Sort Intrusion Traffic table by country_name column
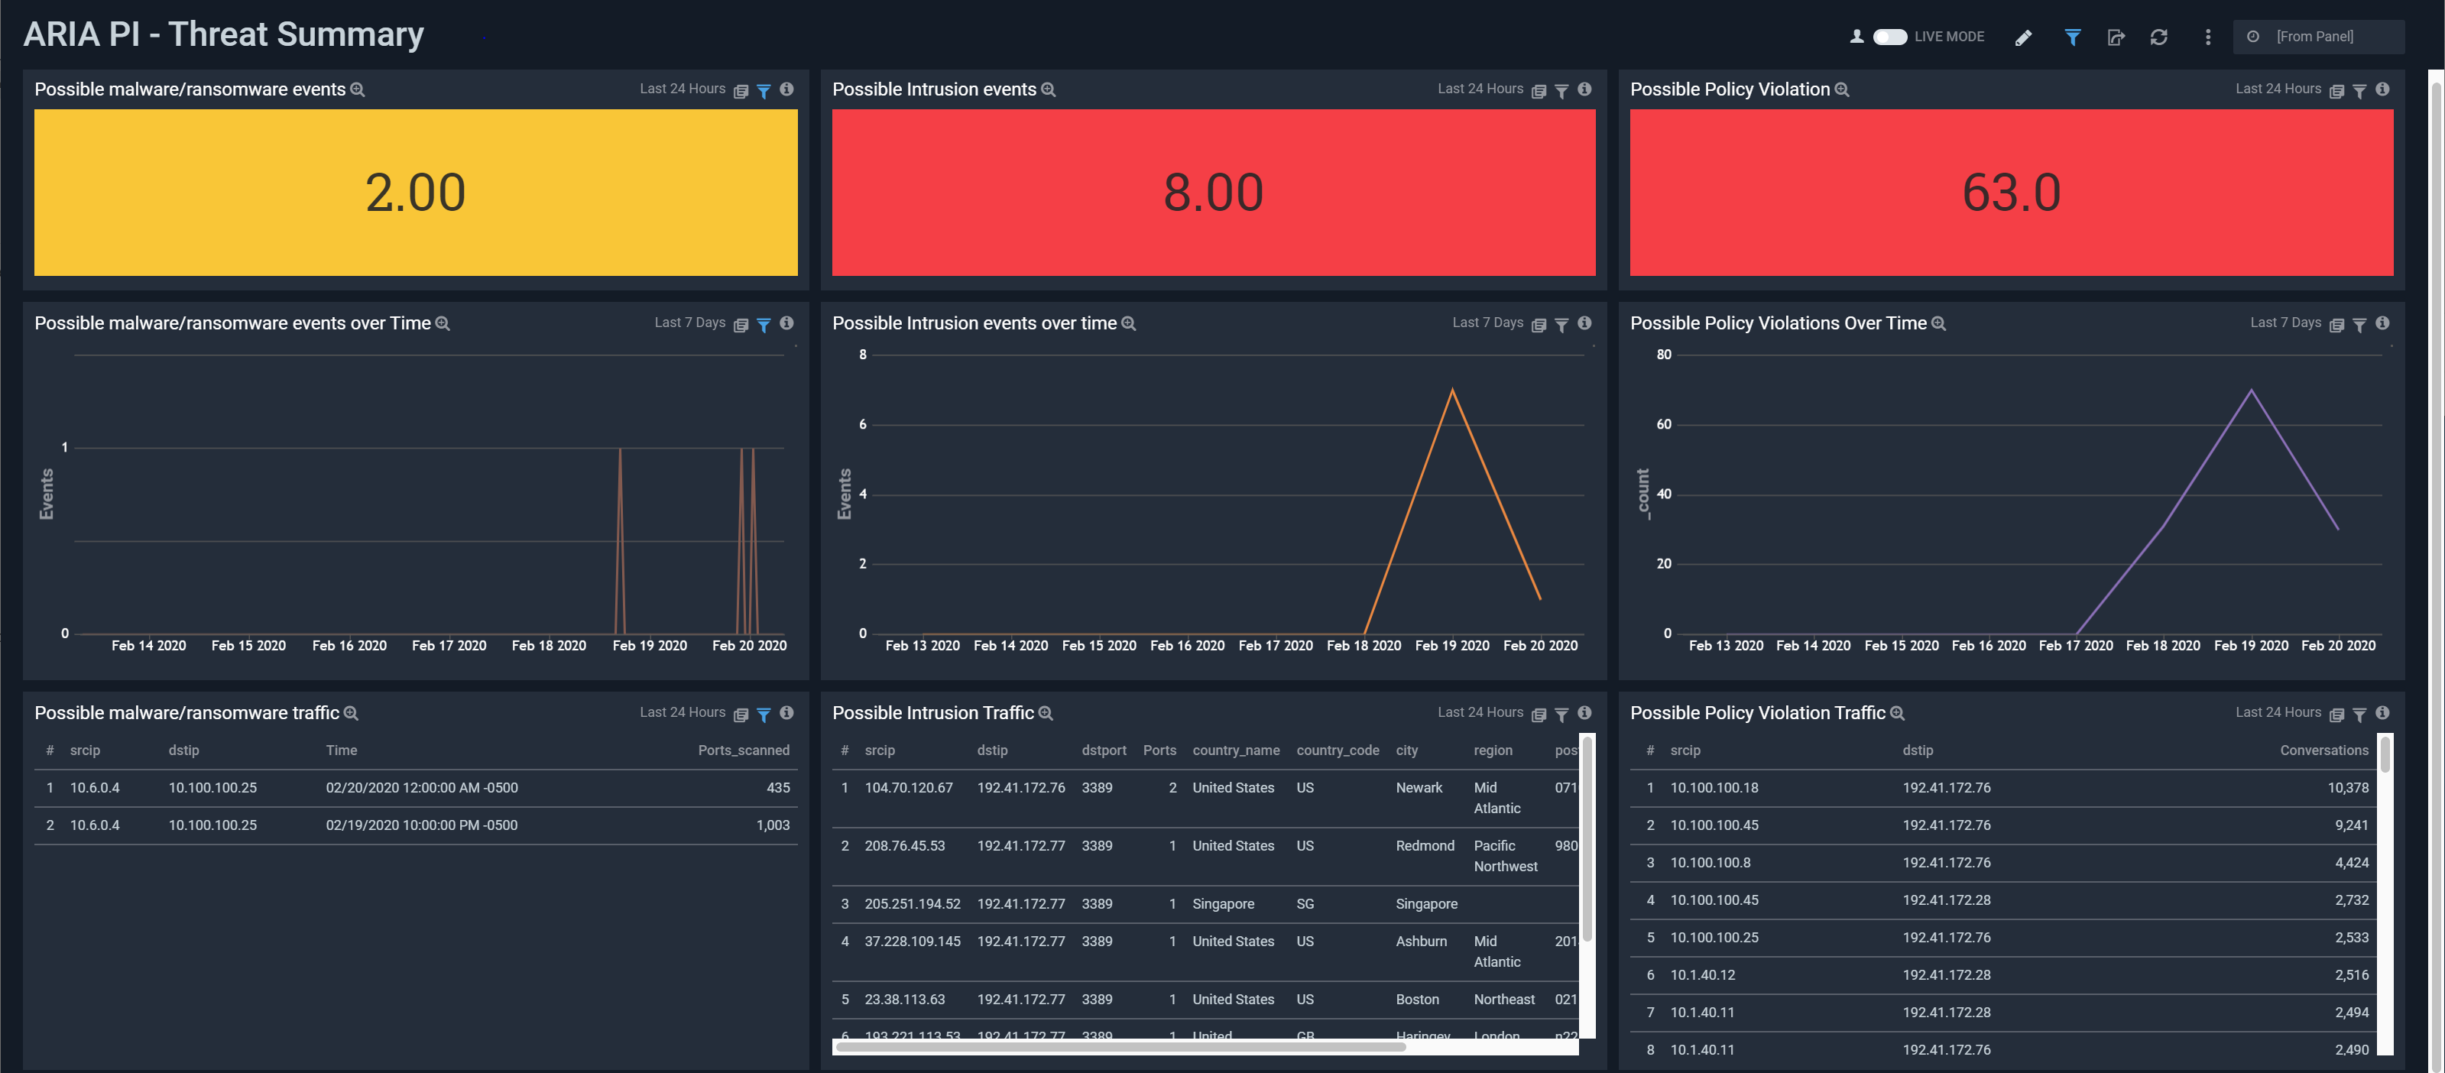2445x1073 pixels. (x=1236, y=750)
